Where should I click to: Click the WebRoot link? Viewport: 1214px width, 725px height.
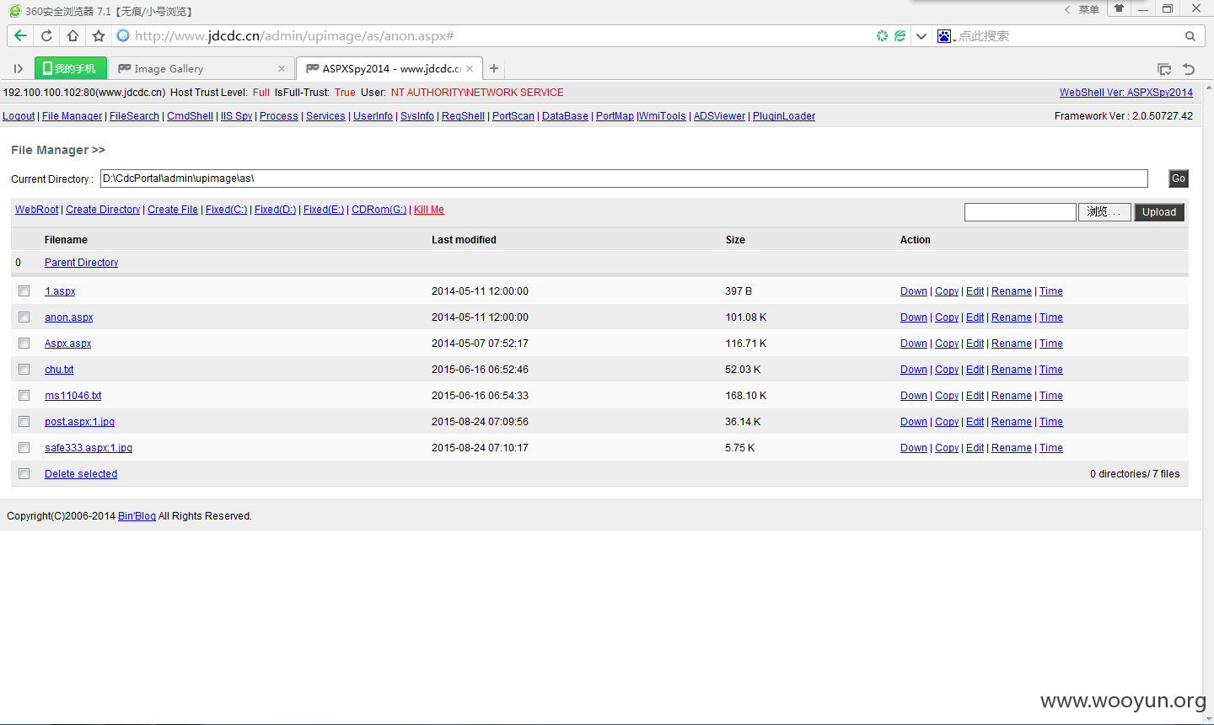point(37,210)
